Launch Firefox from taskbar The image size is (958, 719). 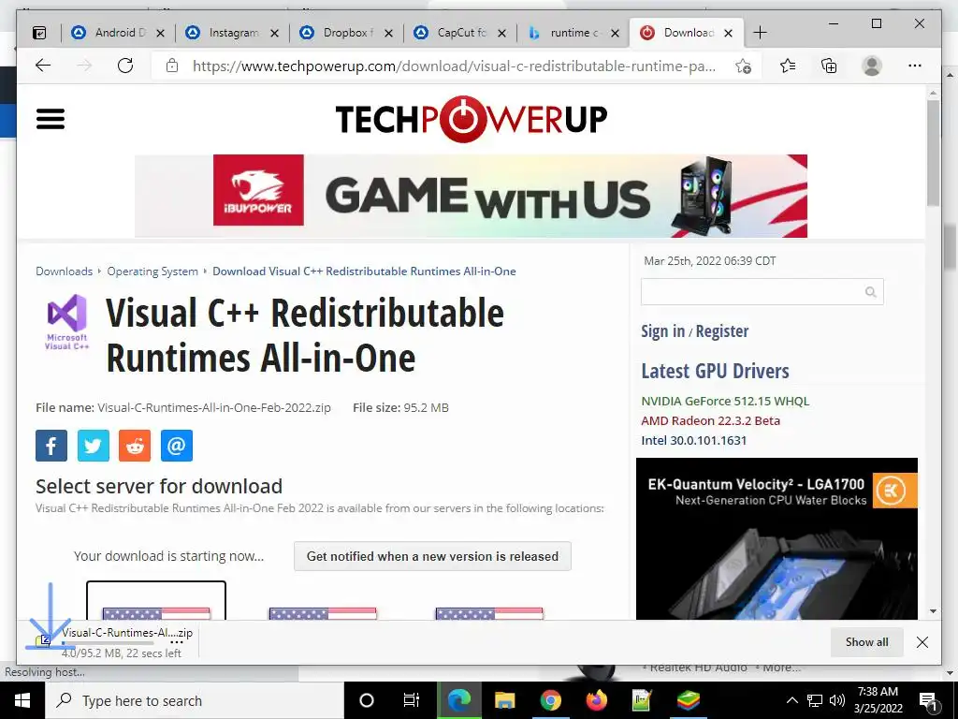click(596, 700)
